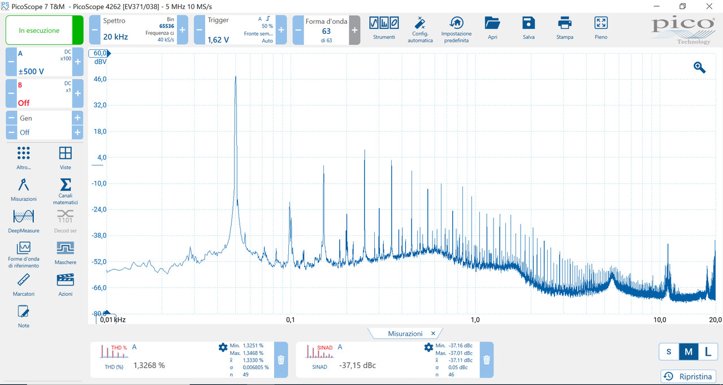Run Config. automatica auto setup
The width and height of the screenshot is (723, 385).
420,29
